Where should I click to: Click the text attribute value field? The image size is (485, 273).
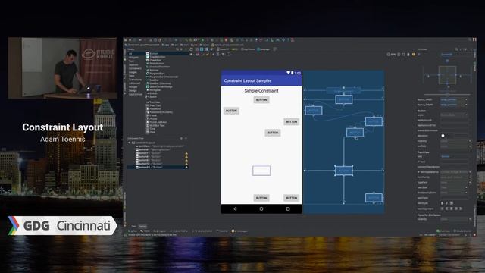[x=455, y=156]
